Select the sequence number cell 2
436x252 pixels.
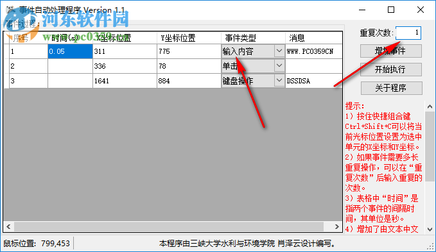[x=28, y=66]
